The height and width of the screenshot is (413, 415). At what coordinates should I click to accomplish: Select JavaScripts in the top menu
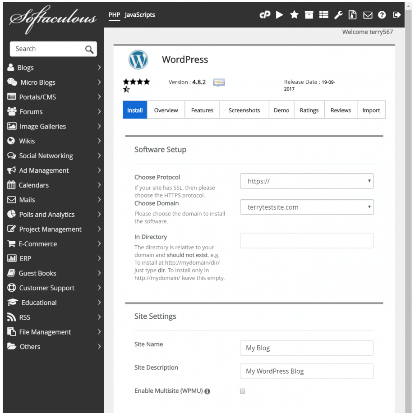point(139,15)
